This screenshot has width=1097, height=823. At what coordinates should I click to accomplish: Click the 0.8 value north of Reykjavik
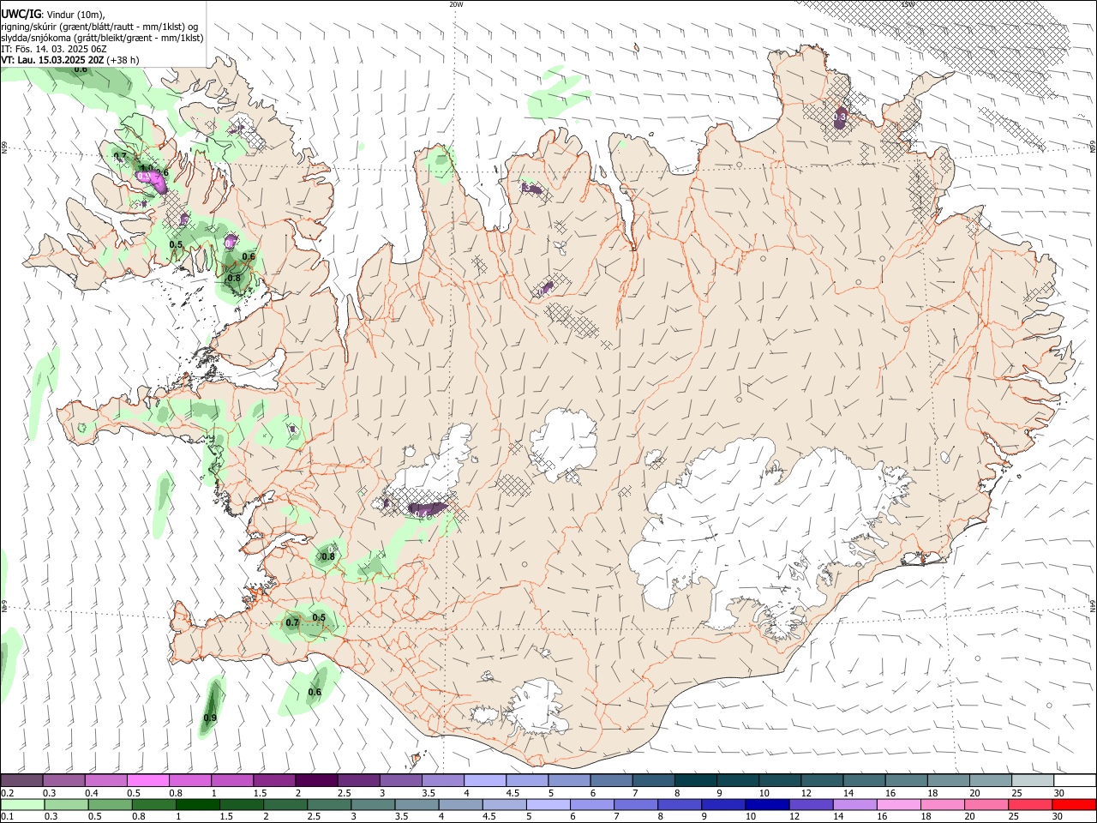coord(327,556)
